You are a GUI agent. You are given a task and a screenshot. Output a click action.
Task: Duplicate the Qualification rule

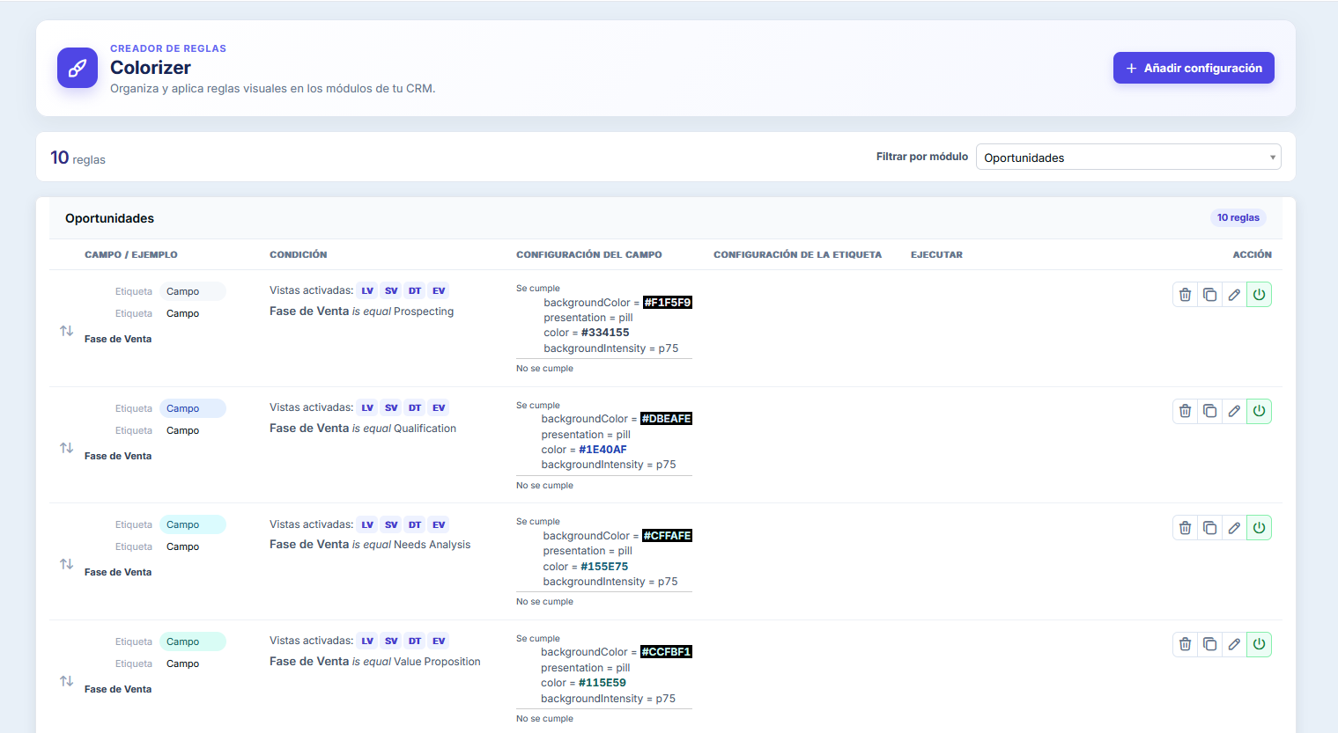point(1209,411)
